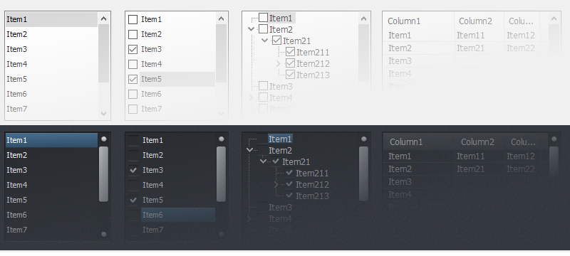Collapse the Item21 node in dark tree
Viewport: 570px width, 256px height.
pos(264,161)
